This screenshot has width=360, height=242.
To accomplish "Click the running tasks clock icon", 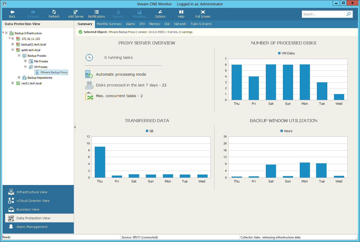I will click(89, 57).
